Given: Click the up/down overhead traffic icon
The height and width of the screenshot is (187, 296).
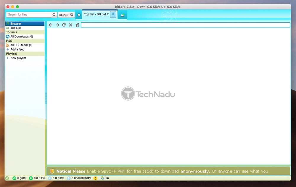Looking at the screenshot, I should coord(69,178).
